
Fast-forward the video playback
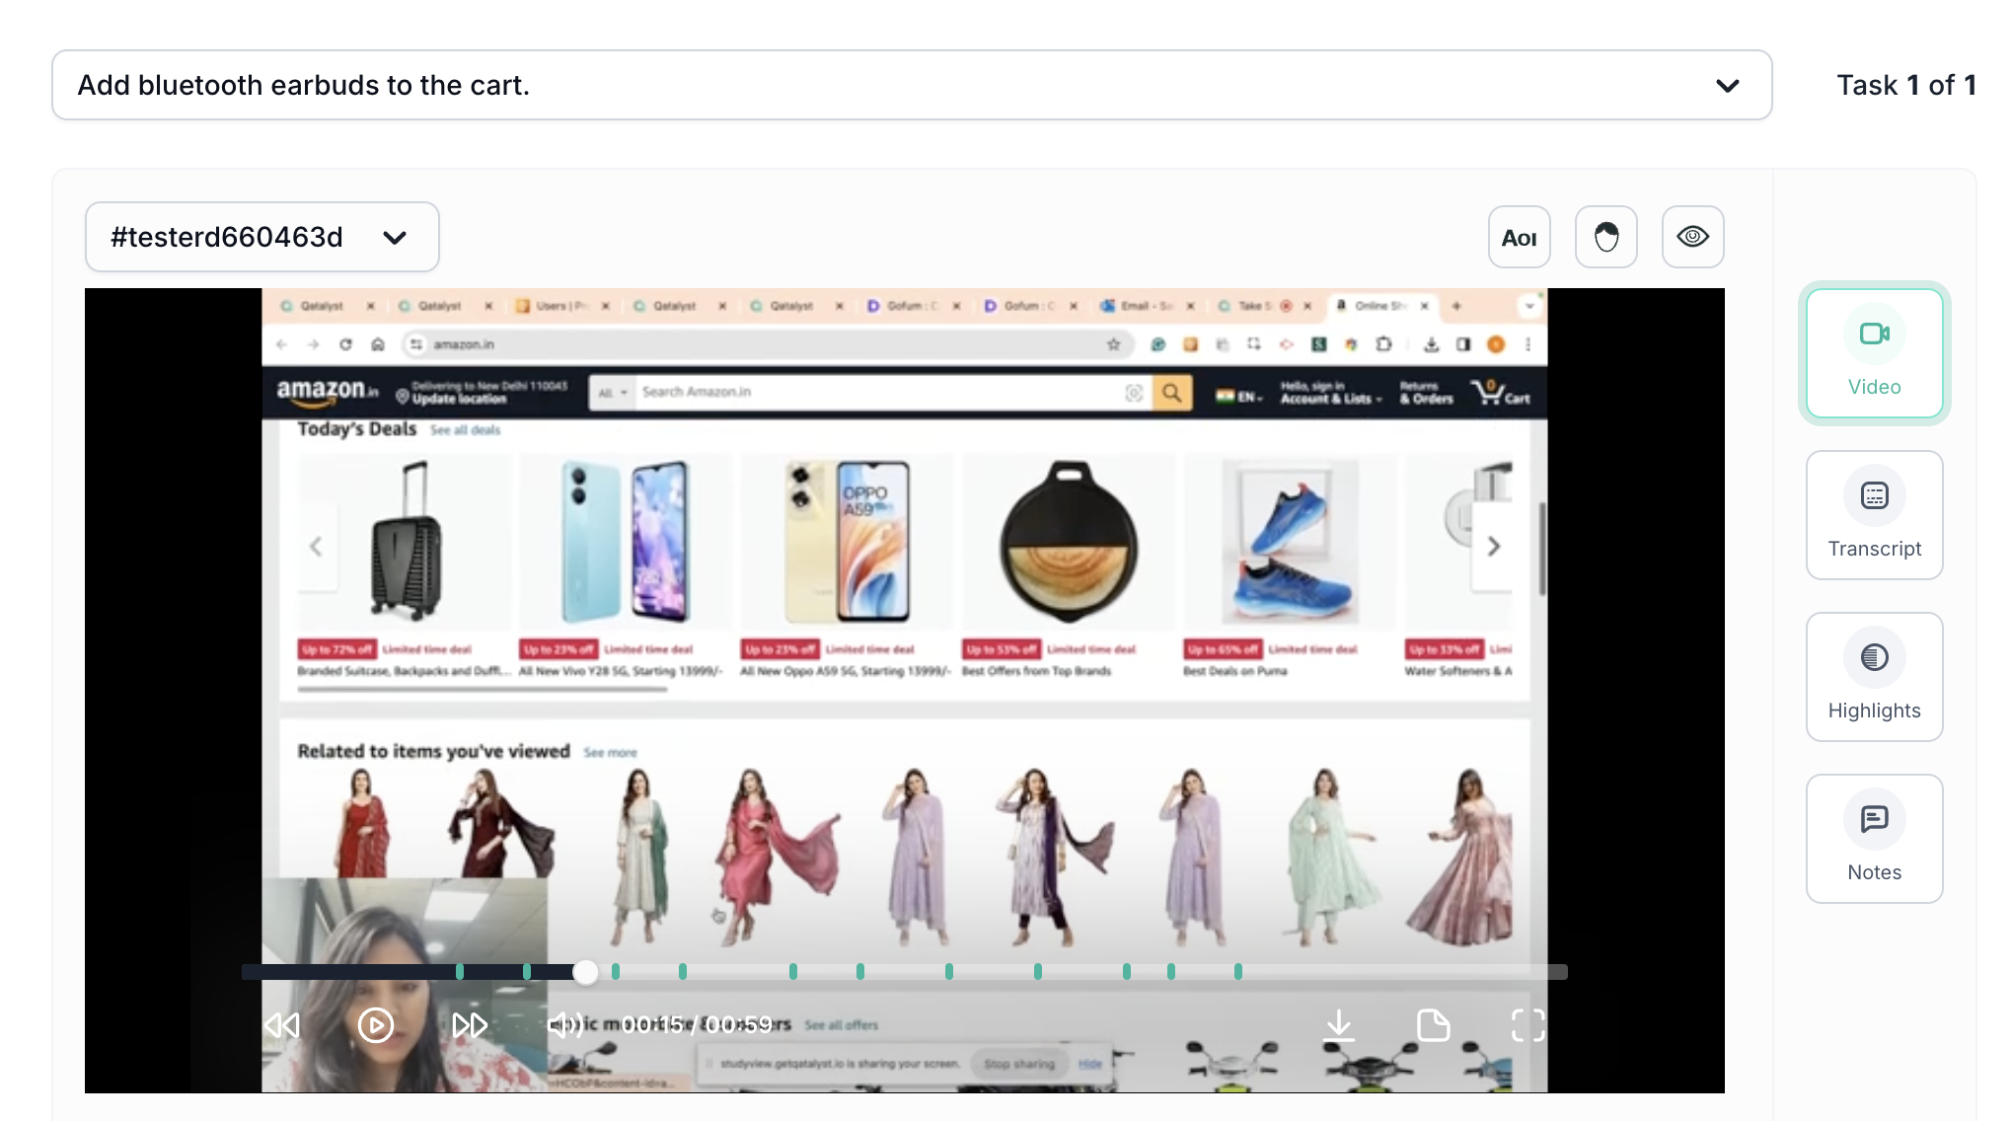pyautogui.click(x=470, y=1025)
